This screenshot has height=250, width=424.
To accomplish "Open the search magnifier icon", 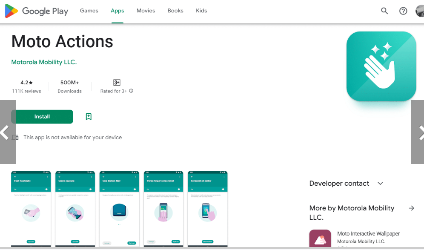I will click(384, 11).
